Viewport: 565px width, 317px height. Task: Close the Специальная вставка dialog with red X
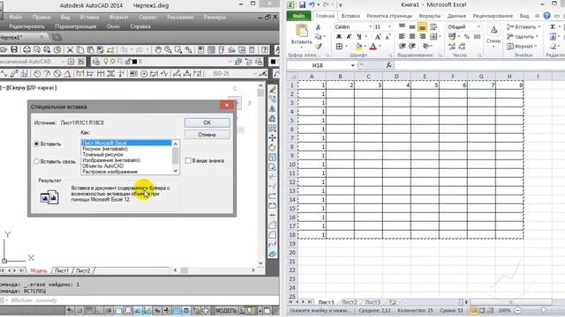pyautogui.click(x=227, y=105)
